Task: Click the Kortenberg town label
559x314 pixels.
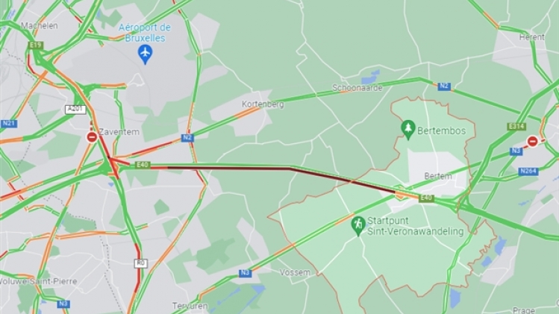Action: click(x=263, y=104)
